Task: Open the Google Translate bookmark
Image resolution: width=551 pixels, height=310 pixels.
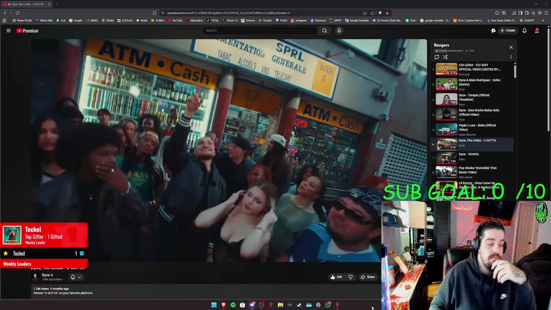Action: click(x=357, y=20)
